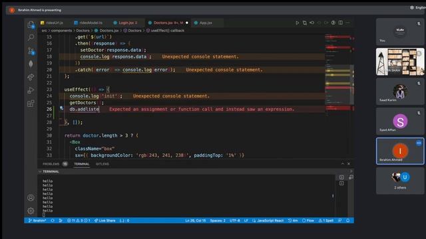Screen dimensions: 426x239
Task: Click the 4m timer in status bar
Action: click(x=293, y=220)
